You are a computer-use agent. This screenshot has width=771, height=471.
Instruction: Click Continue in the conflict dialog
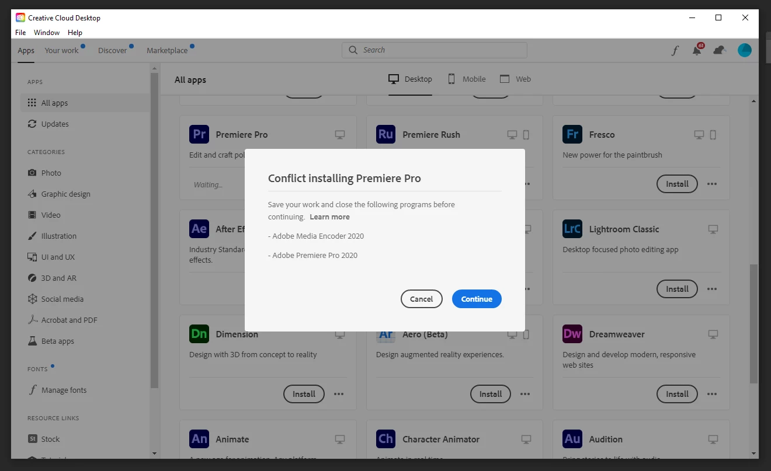click(477, 299)
